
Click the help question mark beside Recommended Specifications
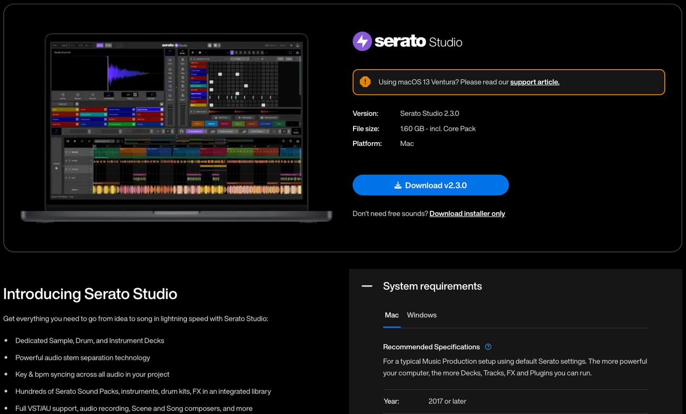(488, 347)
